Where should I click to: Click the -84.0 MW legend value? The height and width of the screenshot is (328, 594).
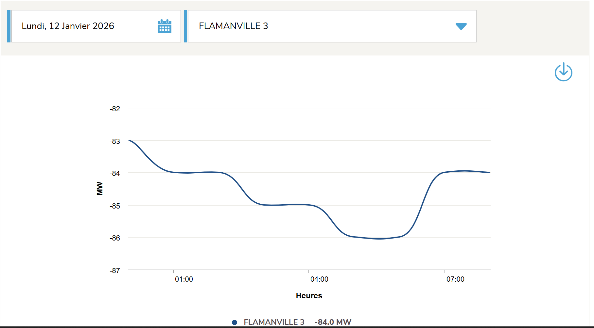(x=333, y=322)
